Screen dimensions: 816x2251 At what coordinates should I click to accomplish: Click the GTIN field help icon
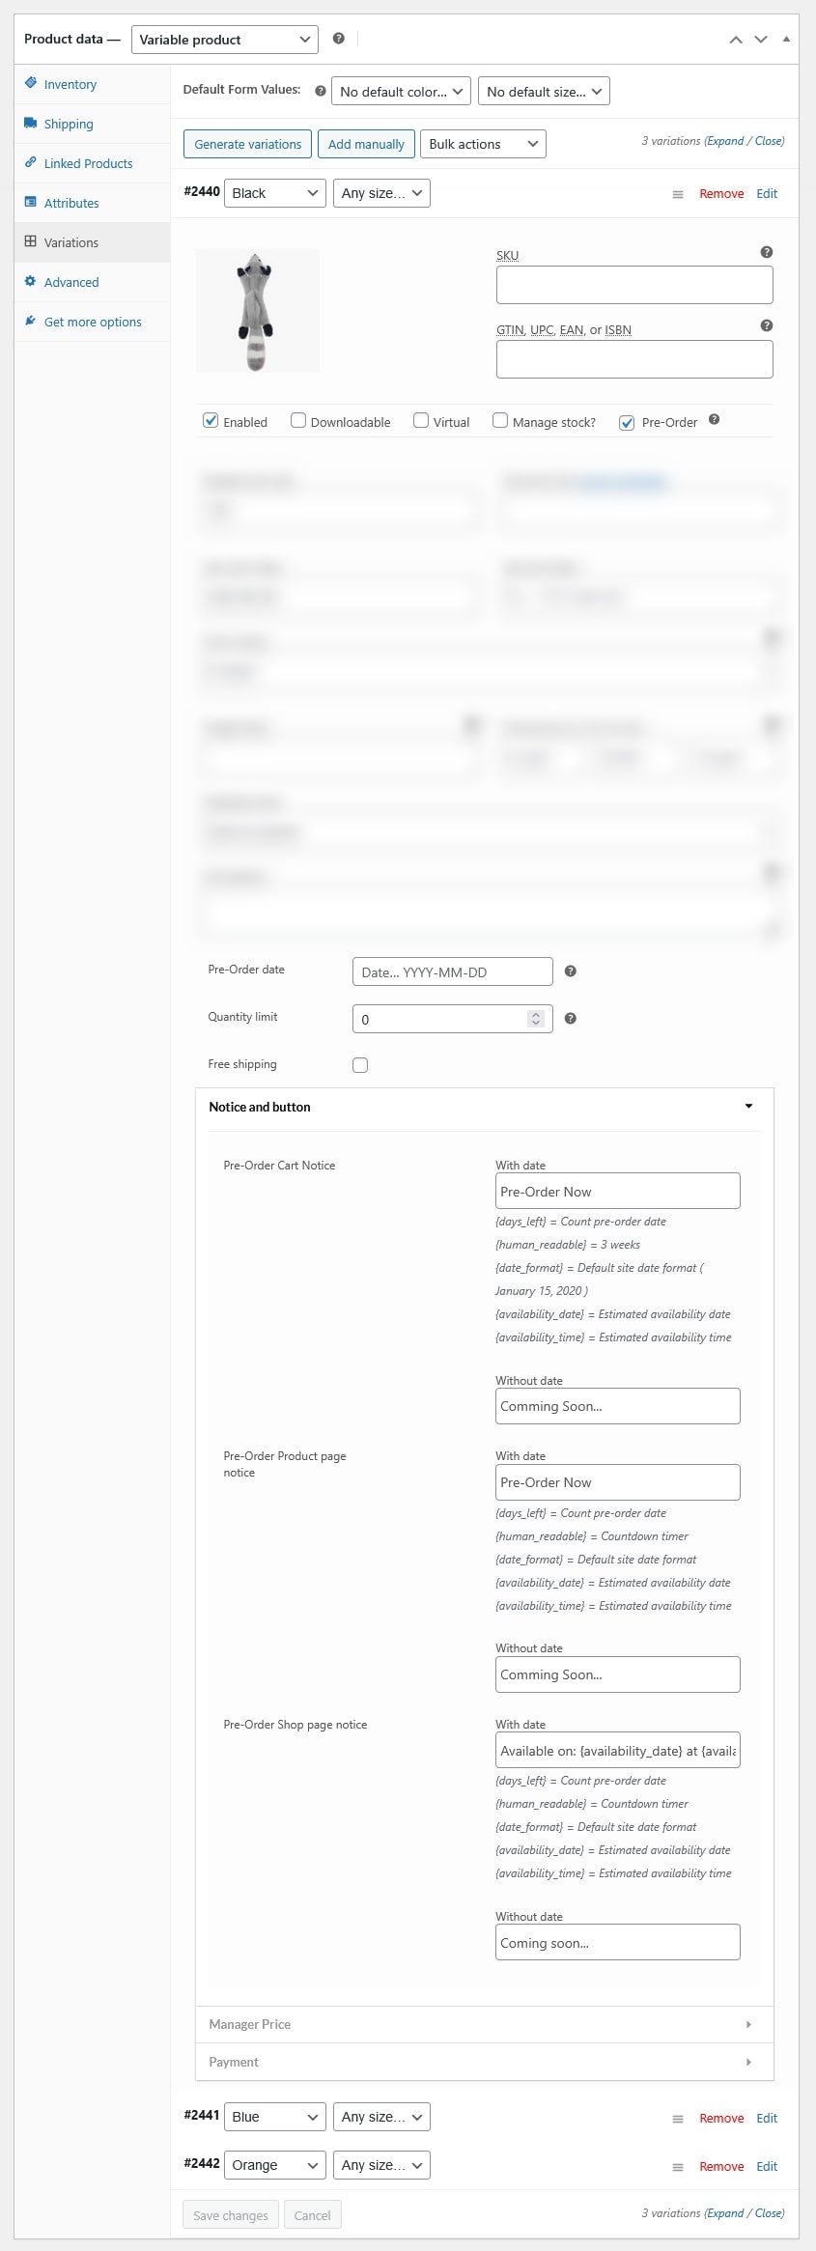766,326
